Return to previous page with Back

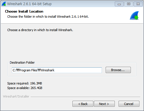click(x=83, y=104)
